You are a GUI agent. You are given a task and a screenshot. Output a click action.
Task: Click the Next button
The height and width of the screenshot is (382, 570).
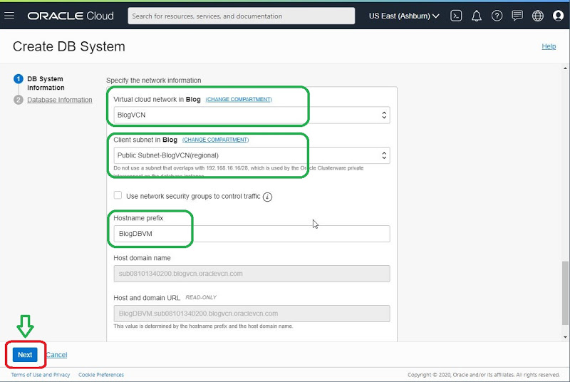click(25, 355)
